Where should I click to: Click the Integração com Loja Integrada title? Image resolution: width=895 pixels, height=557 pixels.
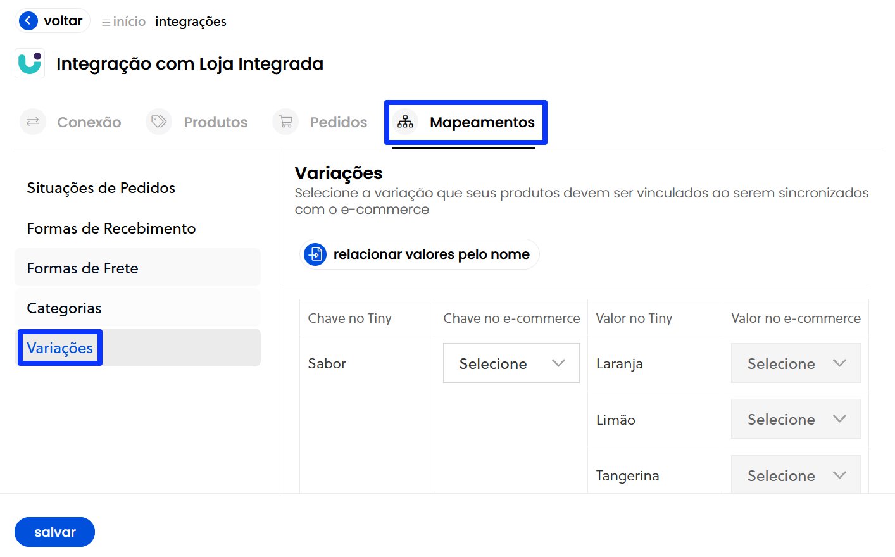pos(190,64)
